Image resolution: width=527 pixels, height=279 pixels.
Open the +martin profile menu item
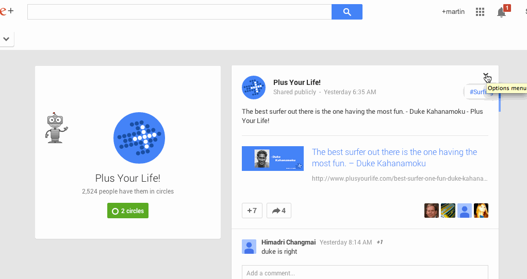(x=453, y=12)
